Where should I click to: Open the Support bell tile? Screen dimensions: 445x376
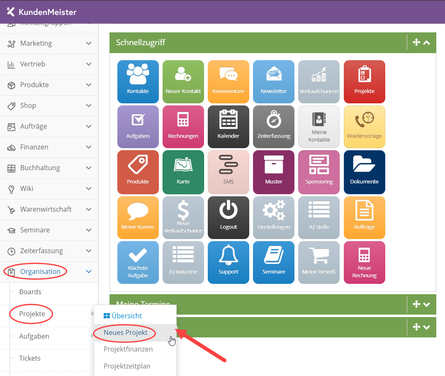point(228,262)
